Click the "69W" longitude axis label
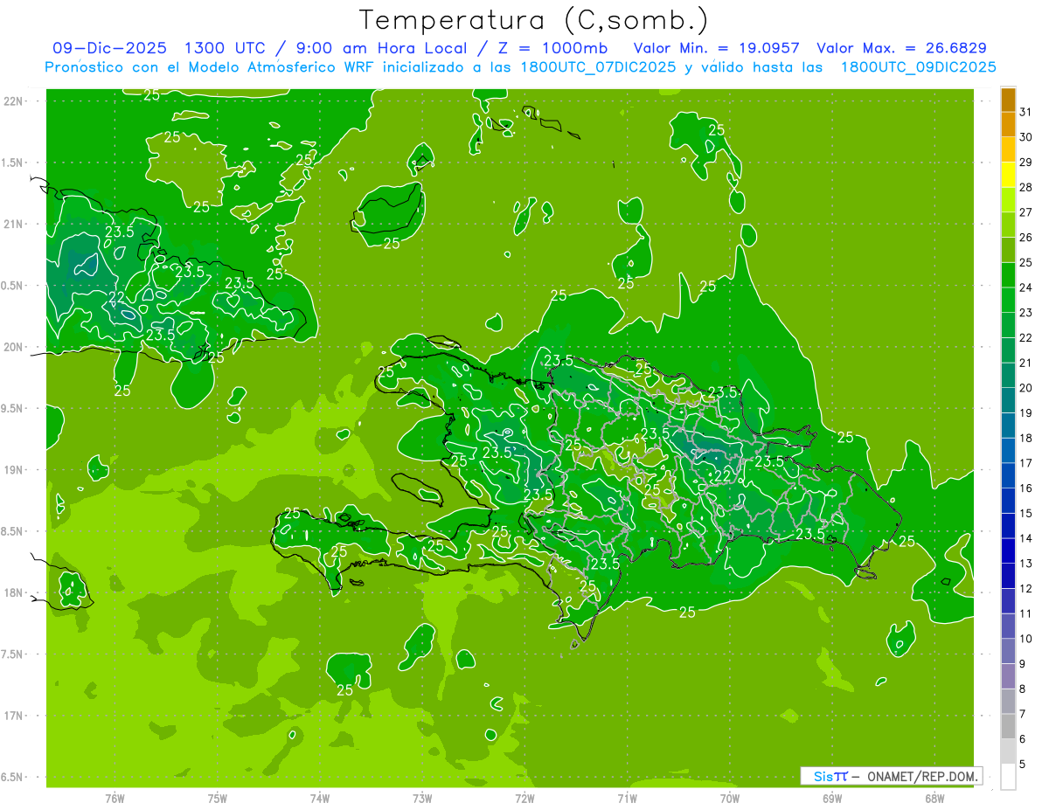1049x810 pixels. tap(832, 799)
